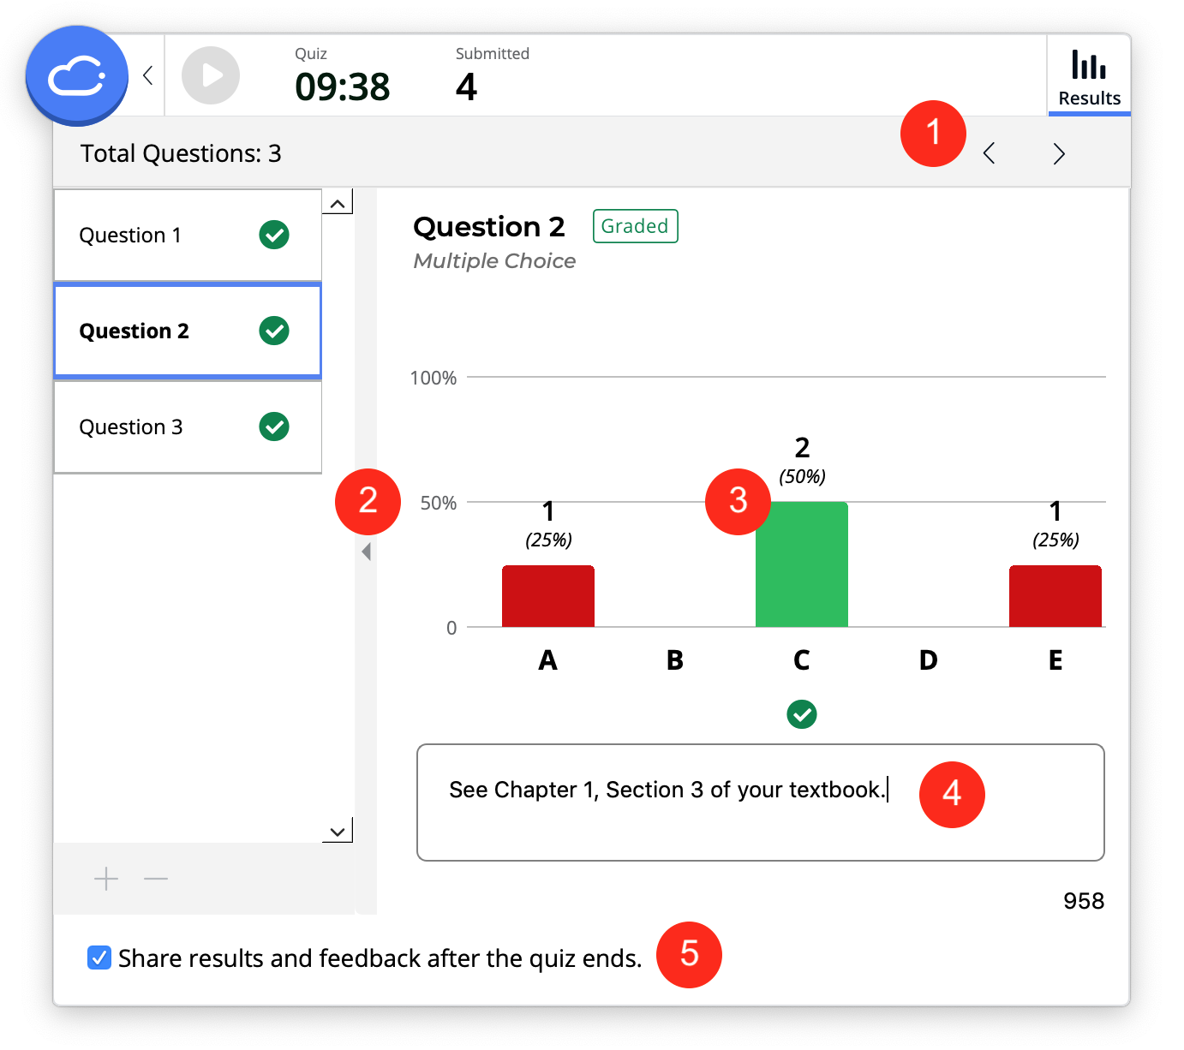Screen dimensions: 1184x1050
Task: Click the correct-answer checkmark under bar C
Action: (x=801, y=713)
